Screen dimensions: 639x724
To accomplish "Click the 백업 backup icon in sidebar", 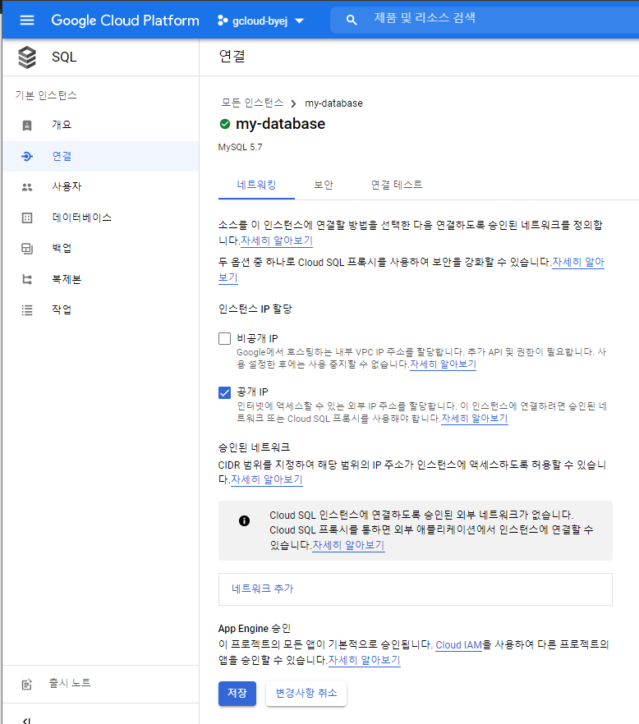I will pyautogui.click(x=27, y=249).
